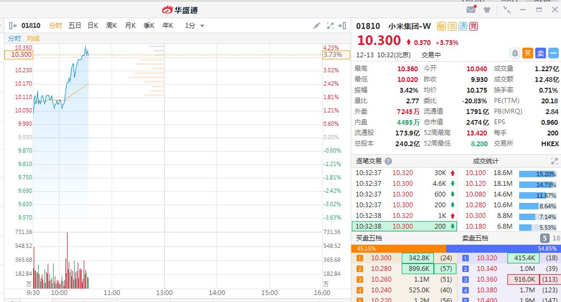Set a price alert bell icon
561x302 pixels.
(515, 53)
